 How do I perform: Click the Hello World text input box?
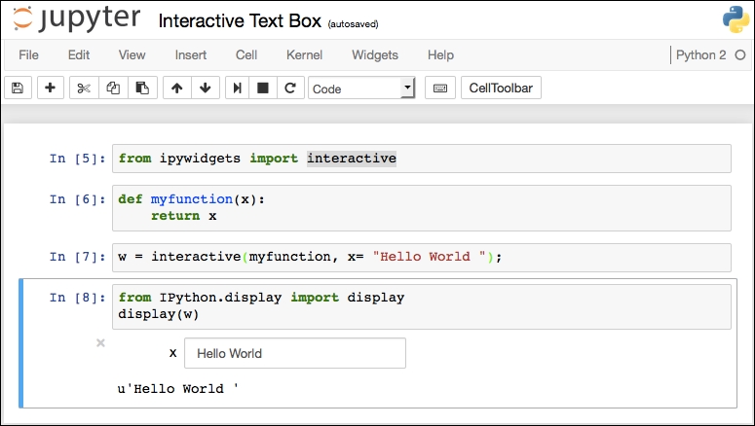coord(295,353)
